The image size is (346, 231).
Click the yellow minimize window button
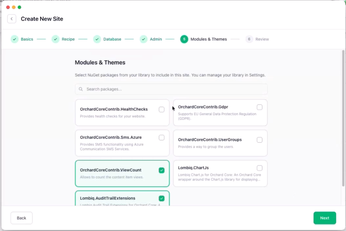click(14, 7)
